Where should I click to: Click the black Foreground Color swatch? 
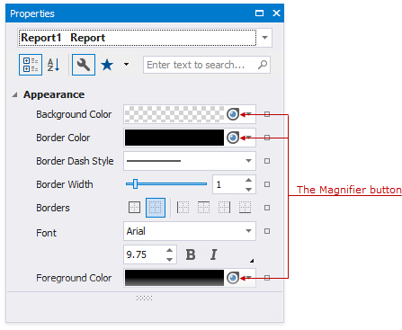(x=174, y=278)
